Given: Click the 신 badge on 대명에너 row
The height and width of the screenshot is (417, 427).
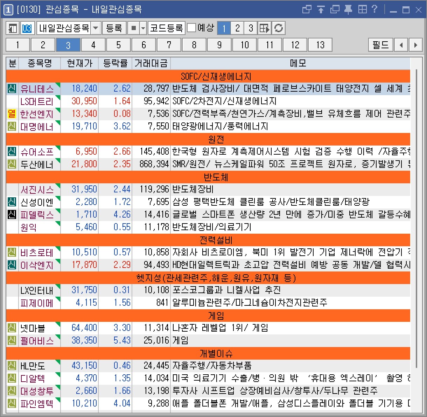Looking at the screenshot, I should coord(12,126).
